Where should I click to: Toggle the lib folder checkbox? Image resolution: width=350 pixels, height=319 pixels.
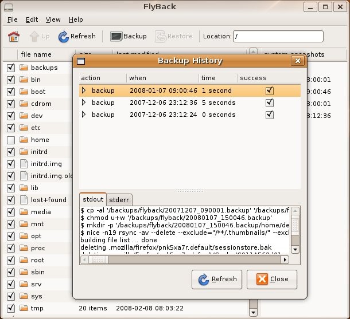(x=11, y=188)
